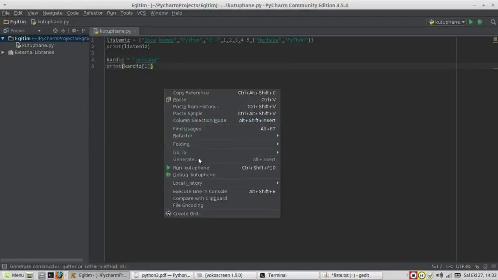Open the Help menu
The height and width of the screenshot is (280, 498).
tap(177, 13)
